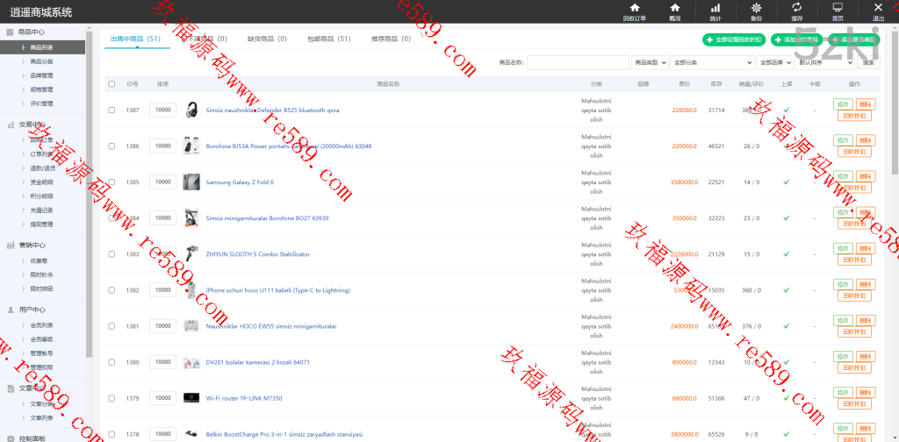Viewport: 899px width, 442px height.
Task: Switch to the 缺货商品 tab
Action: [261, 39]
